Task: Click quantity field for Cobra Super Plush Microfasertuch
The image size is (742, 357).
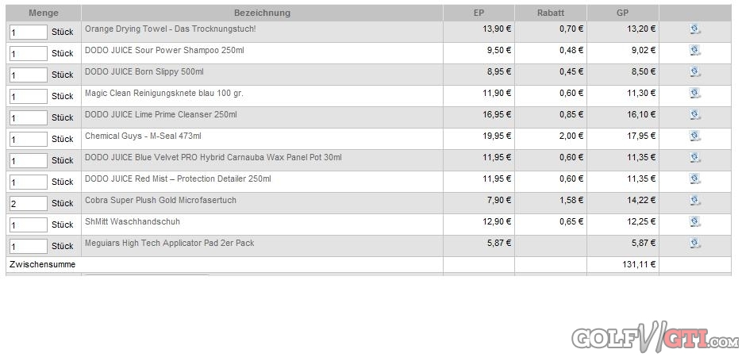Action: pos(29,204)
